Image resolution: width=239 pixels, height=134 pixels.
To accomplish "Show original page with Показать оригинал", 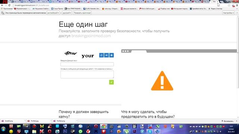I will 82,13.
